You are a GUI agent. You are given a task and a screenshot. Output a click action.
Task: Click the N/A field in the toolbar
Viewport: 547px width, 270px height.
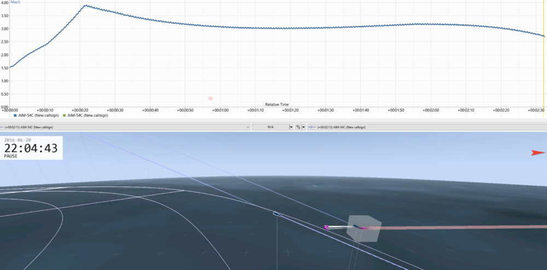coord(270,127)
